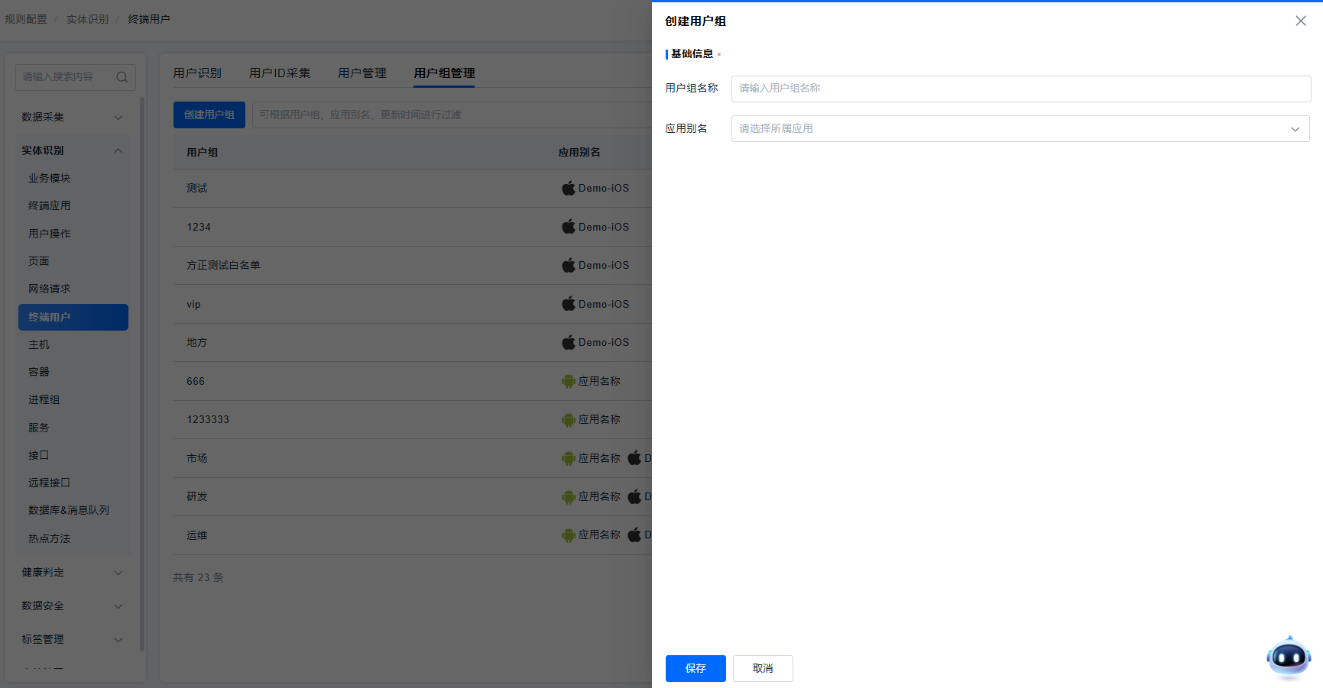Select 业务模块 in the sidebar
This screenshot has height=688, width=1323.
point(50,178)
